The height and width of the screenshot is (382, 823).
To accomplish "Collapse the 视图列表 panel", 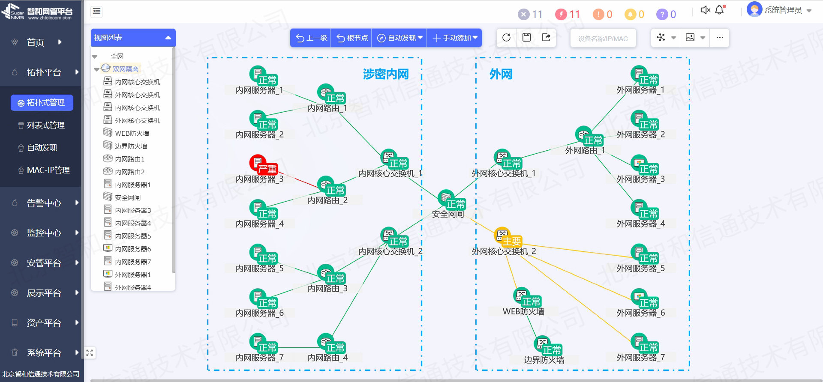I will (168, 38).
